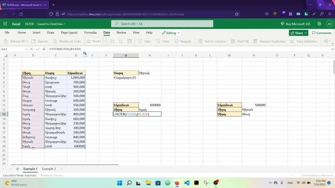Open the Editing mode dropdown

(171, 33)
